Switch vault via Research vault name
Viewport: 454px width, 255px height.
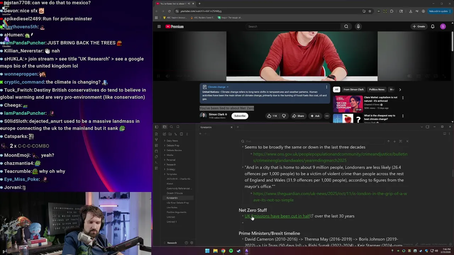click(x=172, y=243)
